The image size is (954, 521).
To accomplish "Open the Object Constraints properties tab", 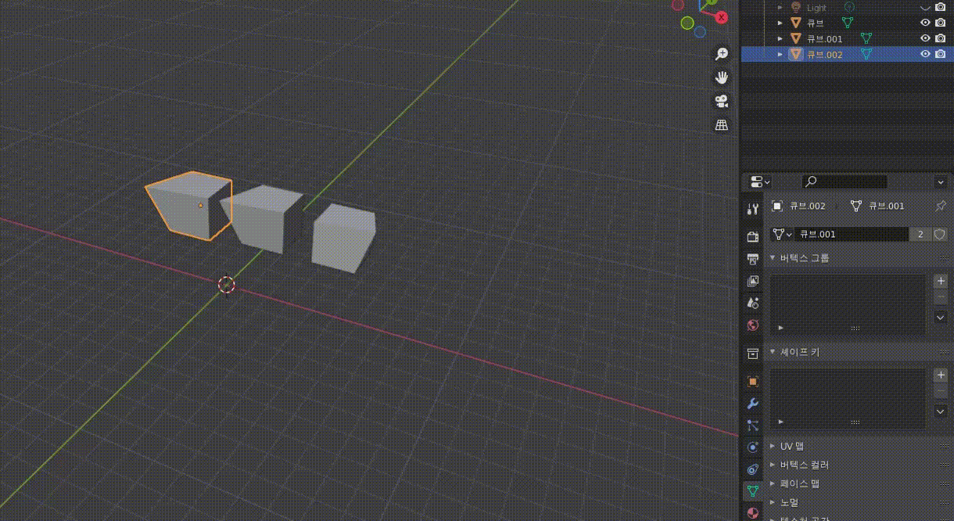I will click(x=753, y=469).
